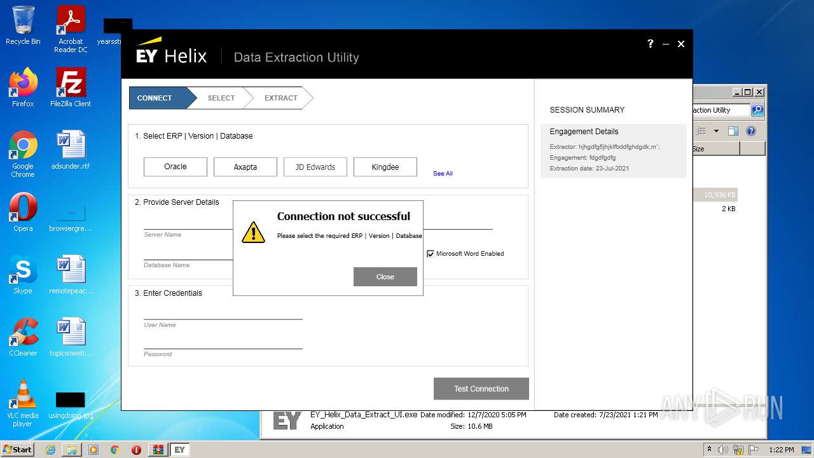This screenshot has width=814, height=458.
Task: Open the Firefox desktop shortcut
Action: coord(23,88)
